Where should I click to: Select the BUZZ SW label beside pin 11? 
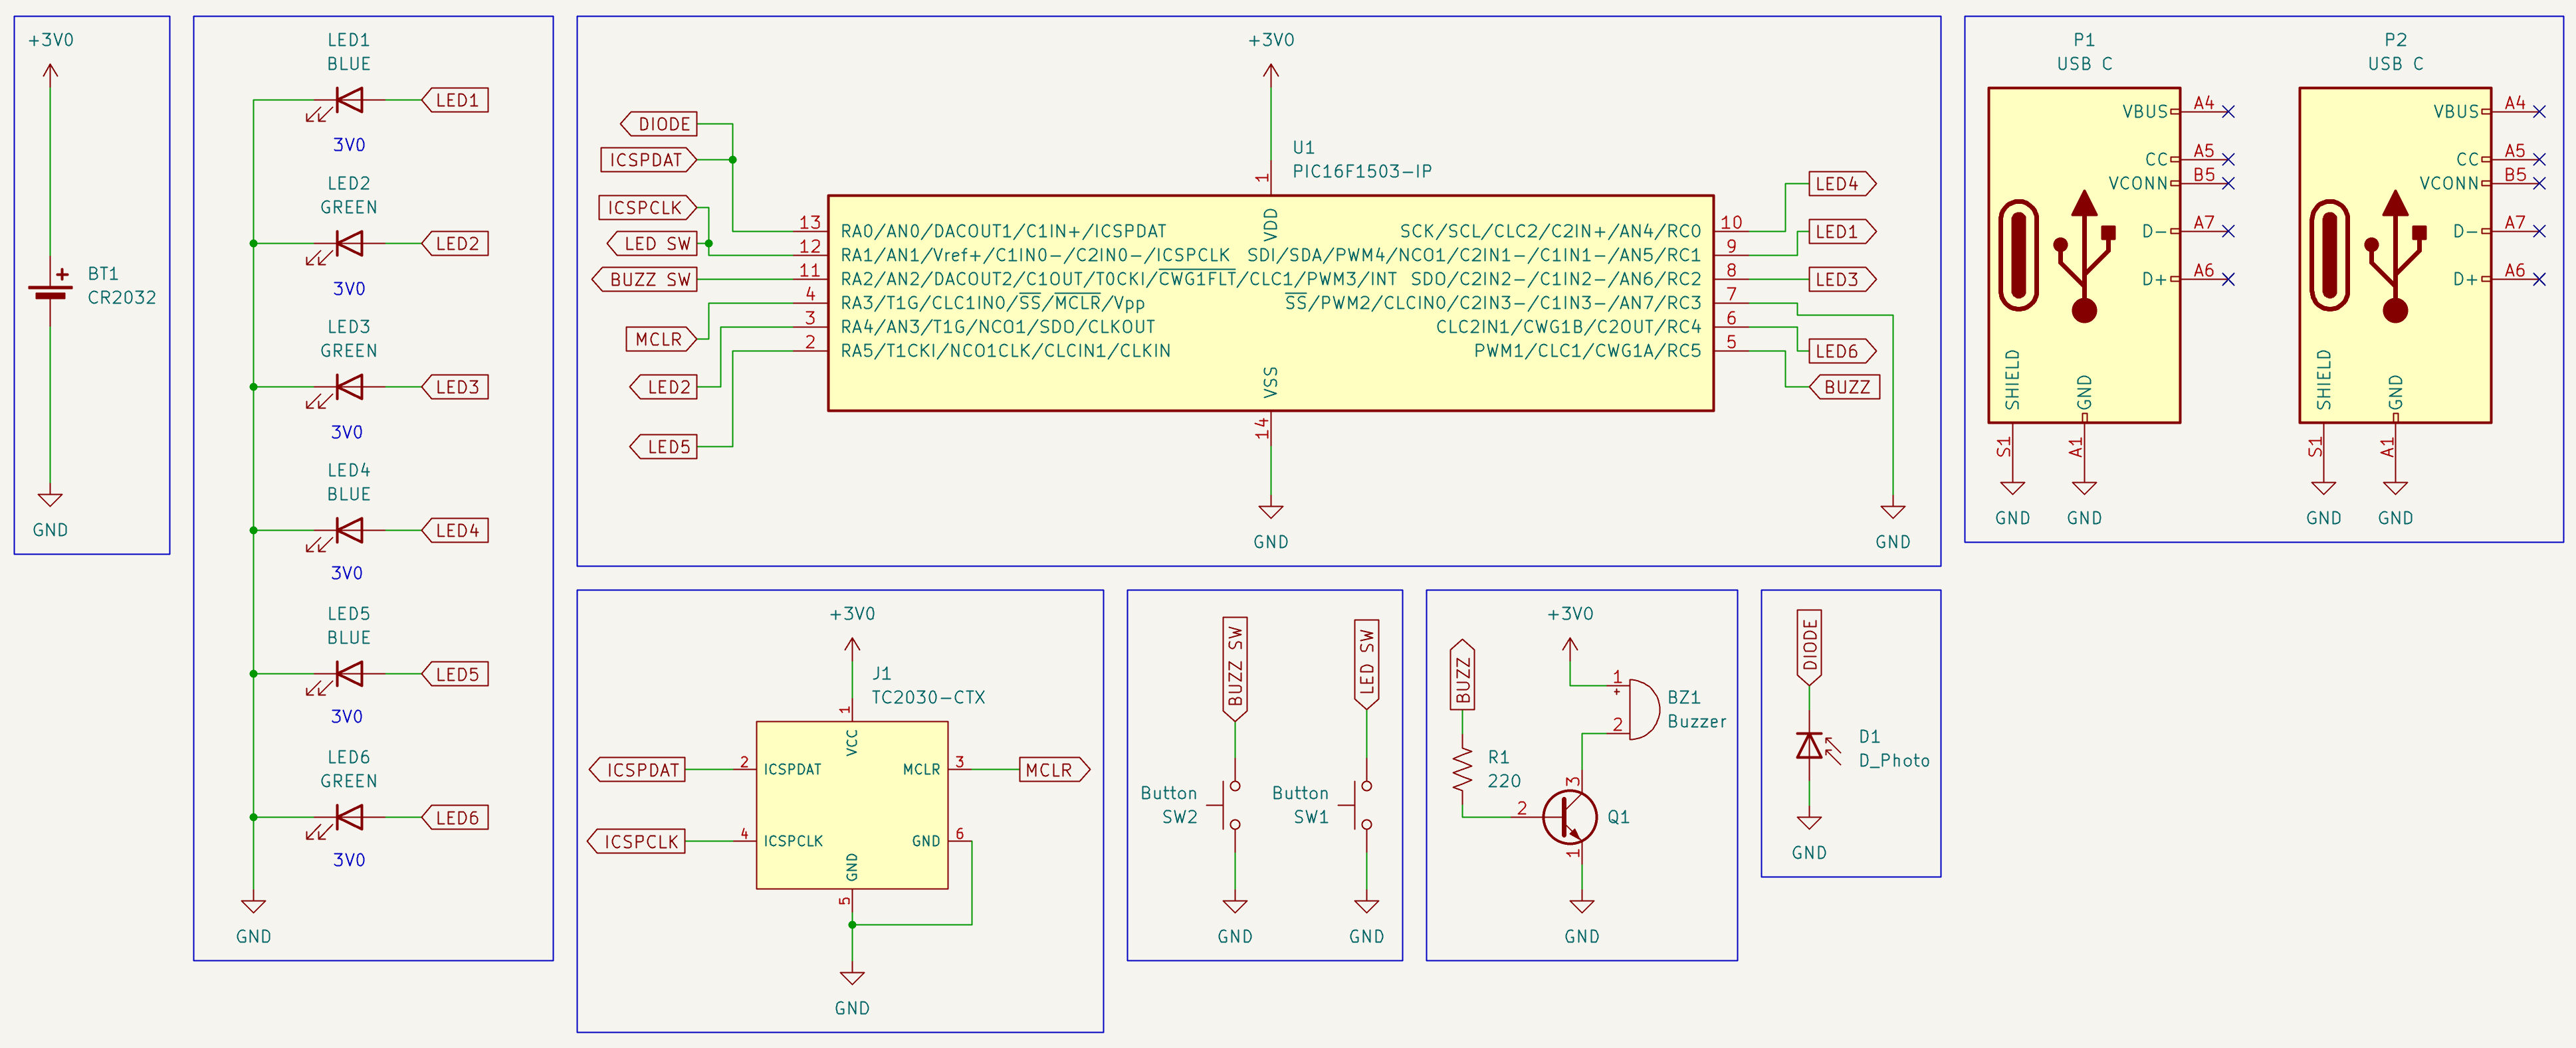[647, 280]
